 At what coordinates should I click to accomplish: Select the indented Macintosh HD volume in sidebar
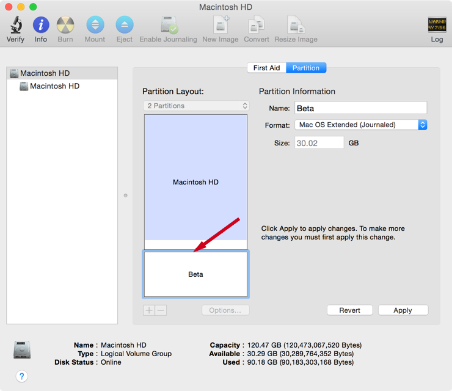click(62, 86)
